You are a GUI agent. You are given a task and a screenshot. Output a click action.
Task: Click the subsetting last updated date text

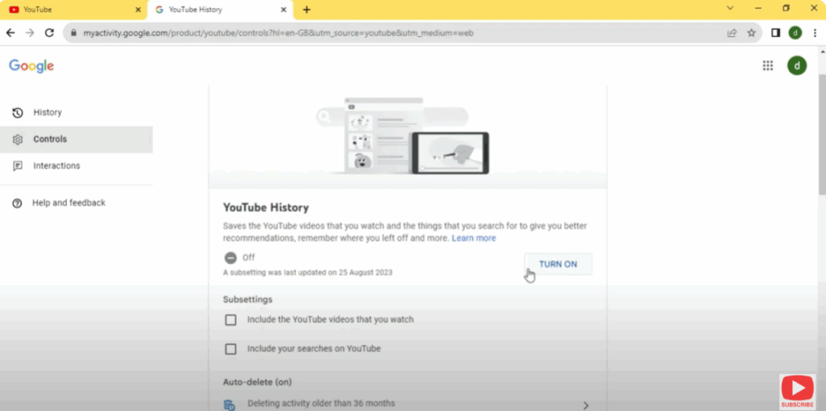point(307,272)
